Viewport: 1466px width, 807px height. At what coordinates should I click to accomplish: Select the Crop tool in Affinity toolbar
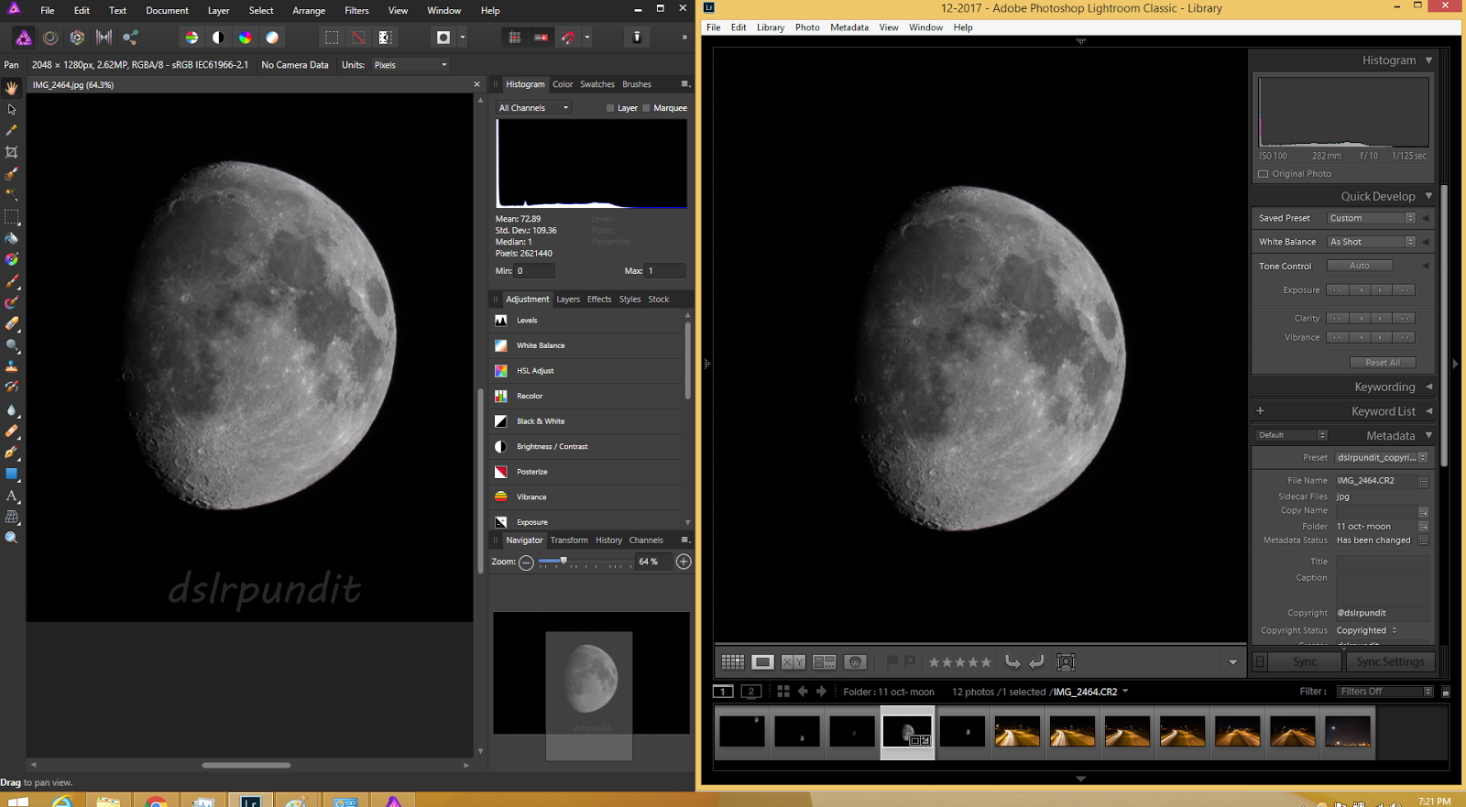click(x=12, y=152)
